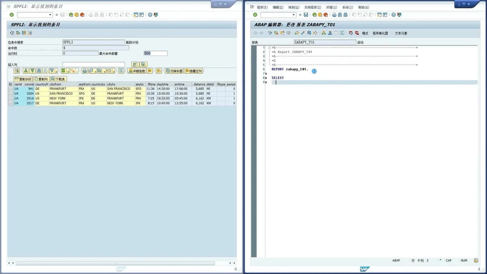
Task: Click 文本元素 button
Action: coord(401,33)
